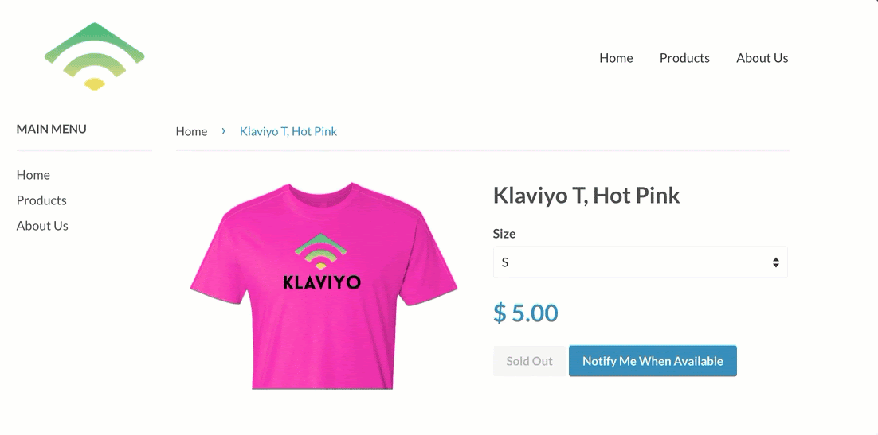Click the Notify Me When Available button
This screenshot has height=435, width=878.
pyautogui.click(x=653, y=361)
